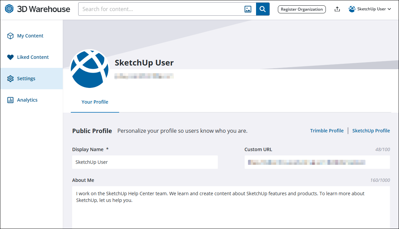Click the My Content cube icon
This screenshot has height=229, width=399.
[10, 36]
